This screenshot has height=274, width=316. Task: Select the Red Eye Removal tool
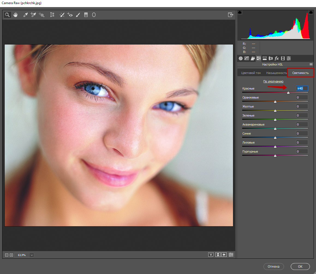[x=70, y=15]
